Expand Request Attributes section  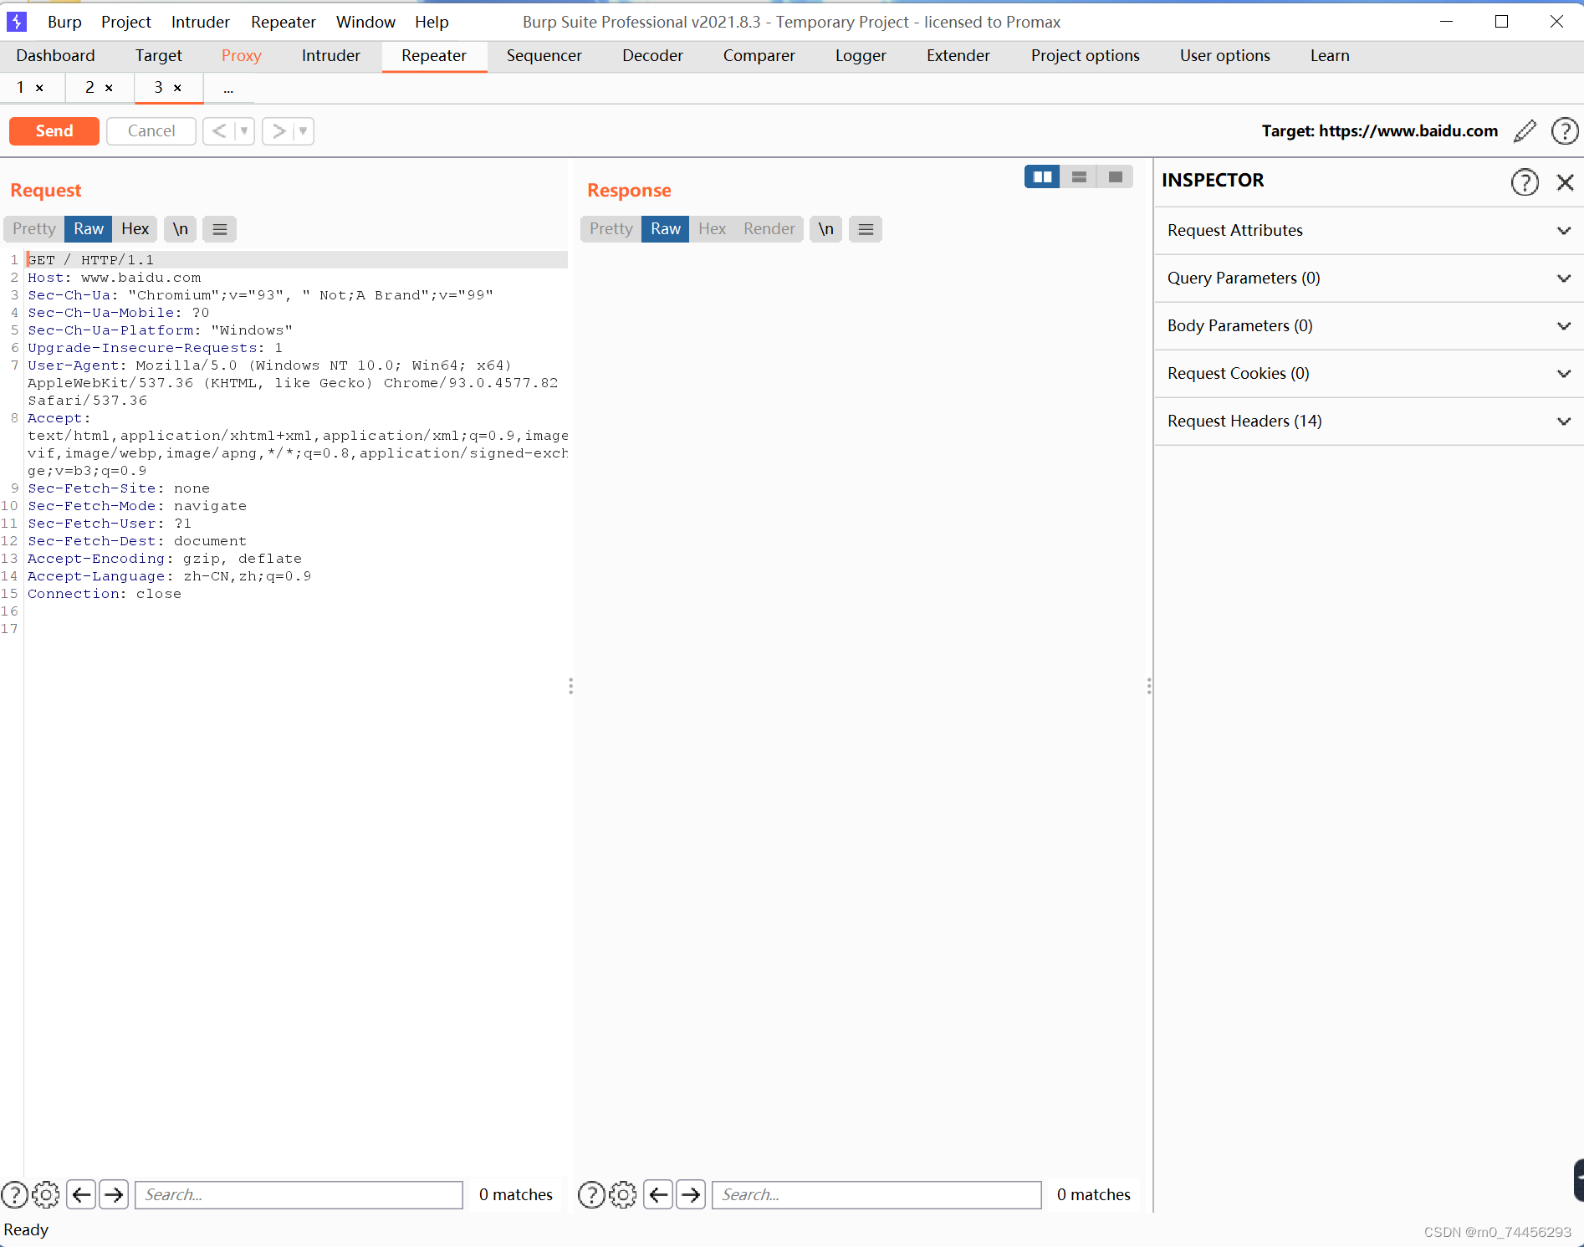(x=1369, y=230)
